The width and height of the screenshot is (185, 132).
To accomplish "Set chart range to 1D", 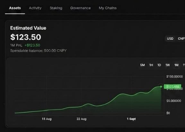I will pyautogui.click(x=159, y=65).
